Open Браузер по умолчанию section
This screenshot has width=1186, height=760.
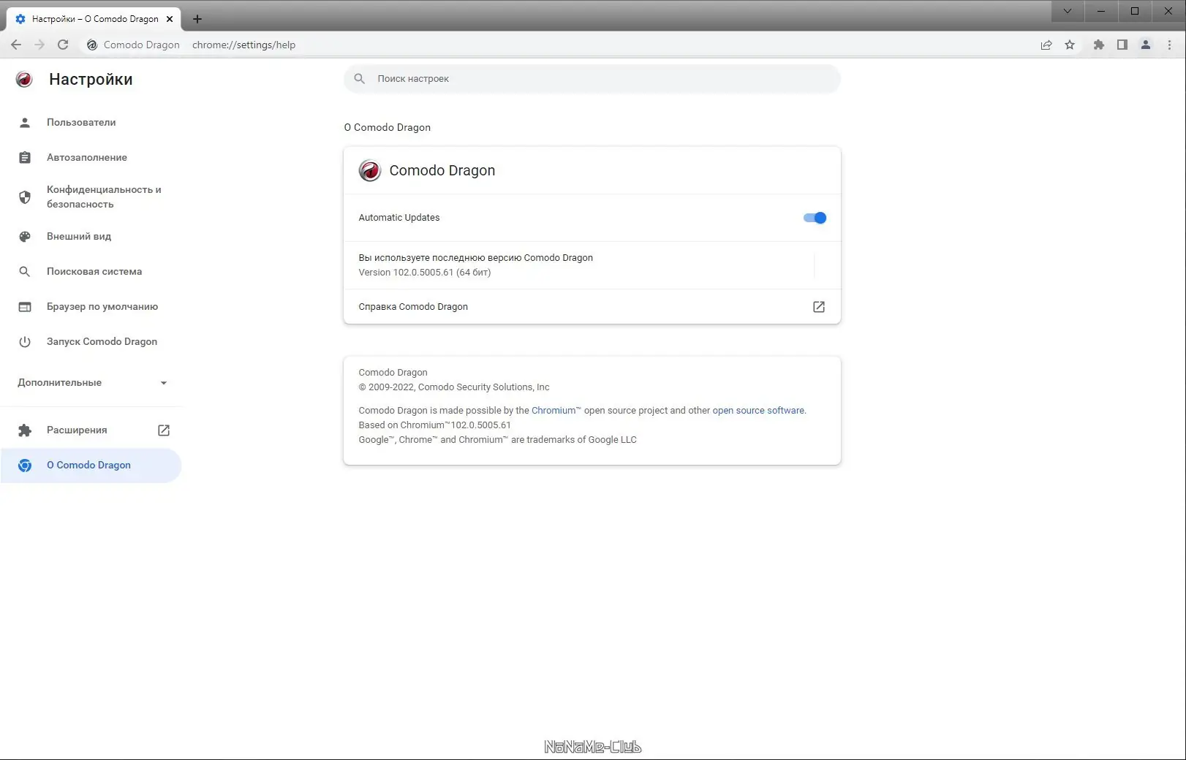(x=91, y=306)
